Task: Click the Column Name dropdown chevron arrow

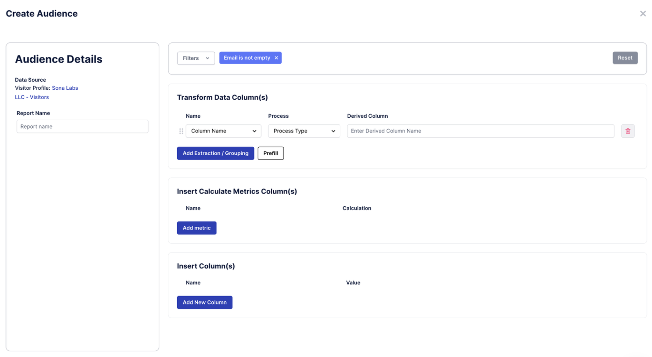Action: coord(254,131)
